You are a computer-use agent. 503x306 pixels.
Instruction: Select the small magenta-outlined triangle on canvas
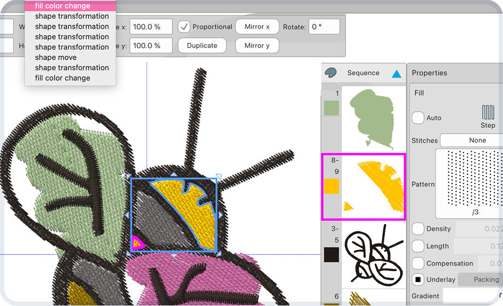coord(137,243)
